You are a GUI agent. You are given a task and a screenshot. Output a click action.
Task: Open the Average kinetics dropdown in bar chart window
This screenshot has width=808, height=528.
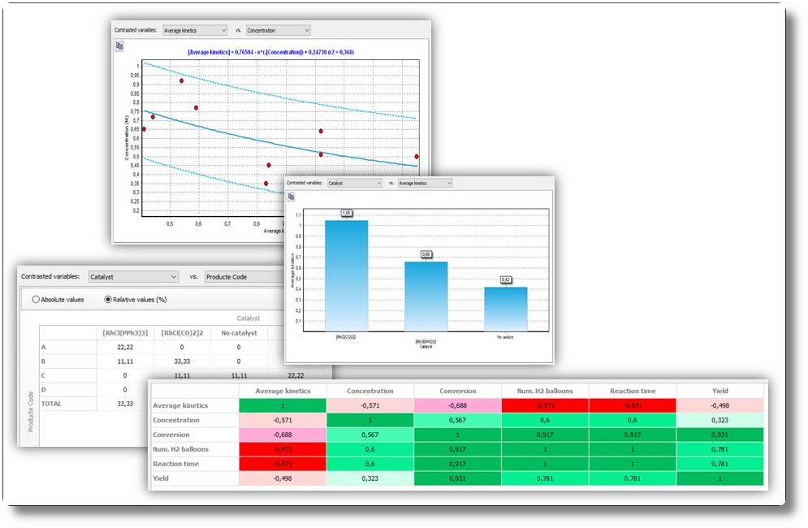point(426,183)
